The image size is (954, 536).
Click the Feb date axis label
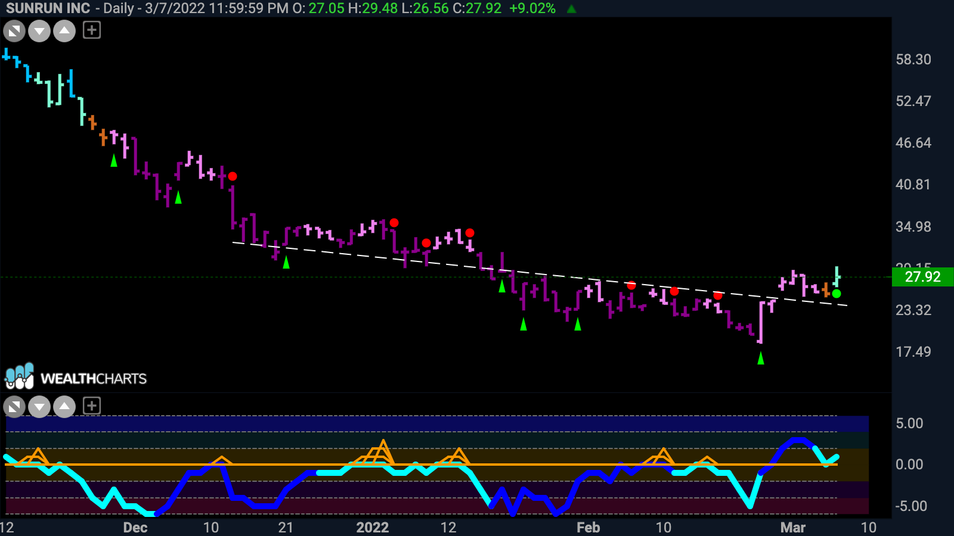(x=588, y=527)
